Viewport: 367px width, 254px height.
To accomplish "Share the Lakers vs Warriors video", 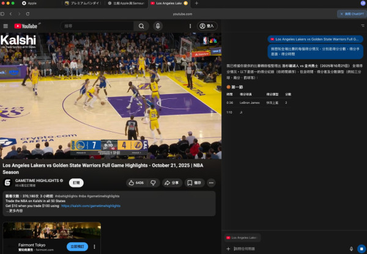I will tap(172, 183).
